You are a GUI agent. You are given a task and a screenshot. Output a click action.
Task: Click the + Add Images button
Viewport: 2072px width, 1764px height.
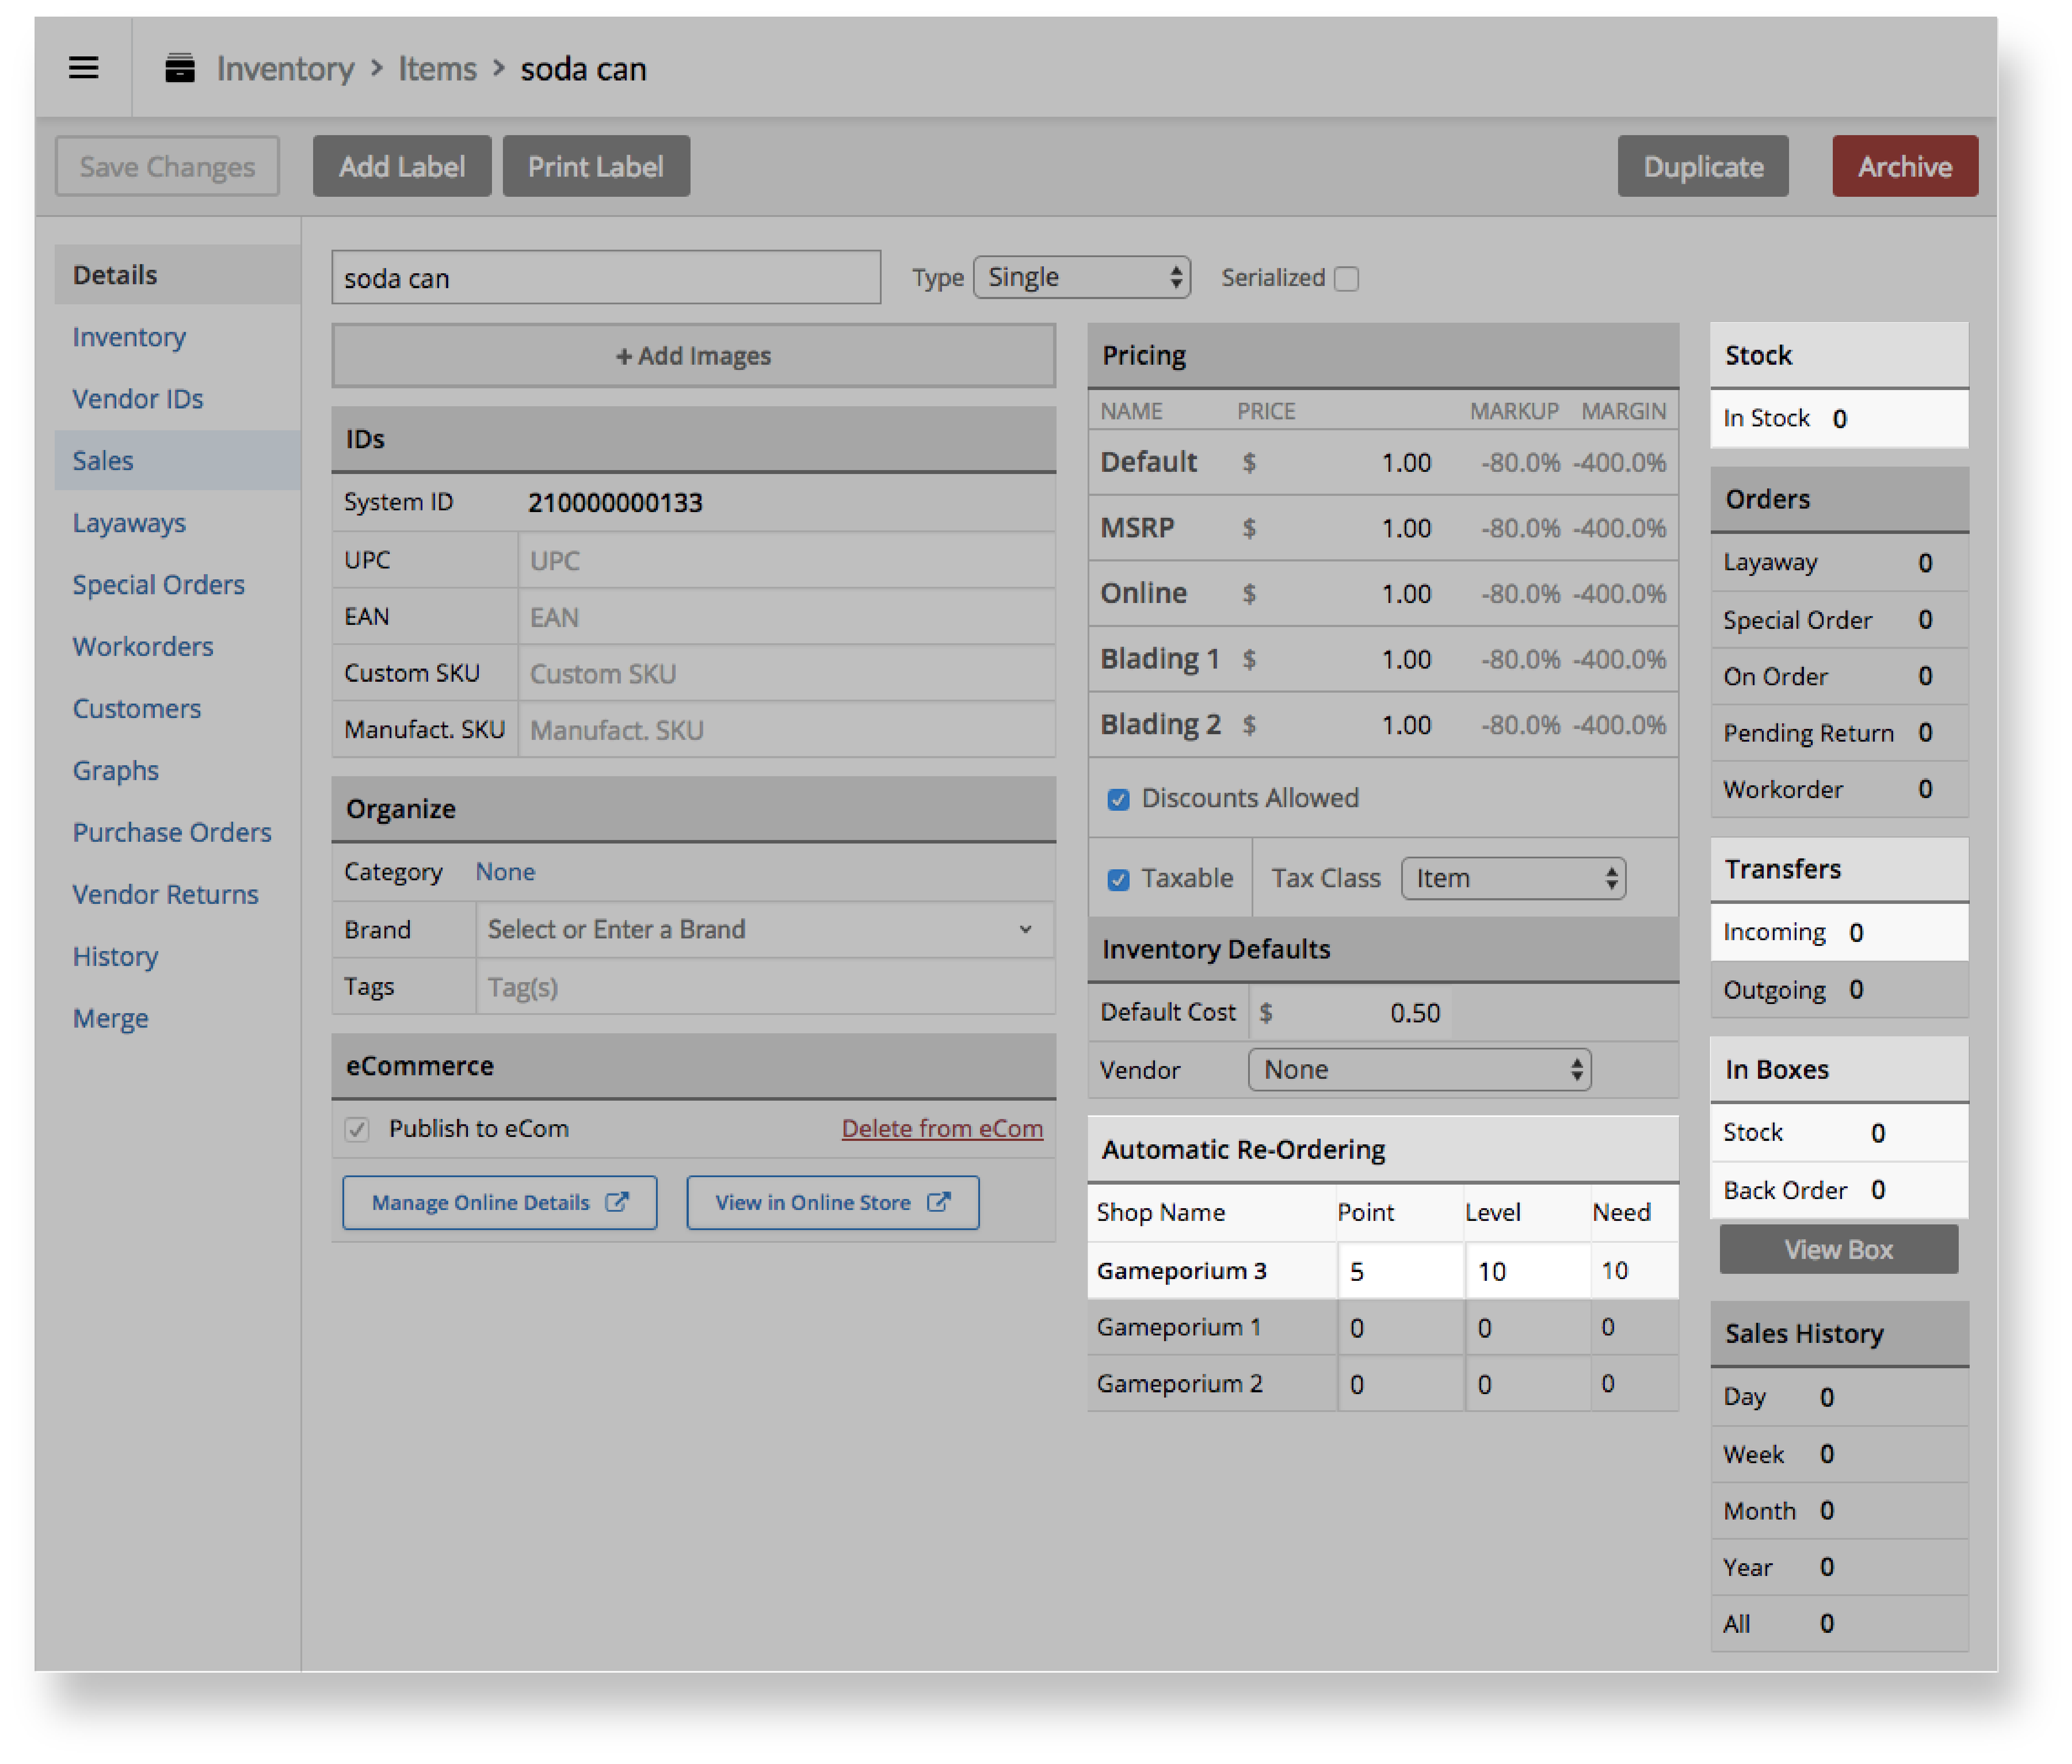click(693, 355)
